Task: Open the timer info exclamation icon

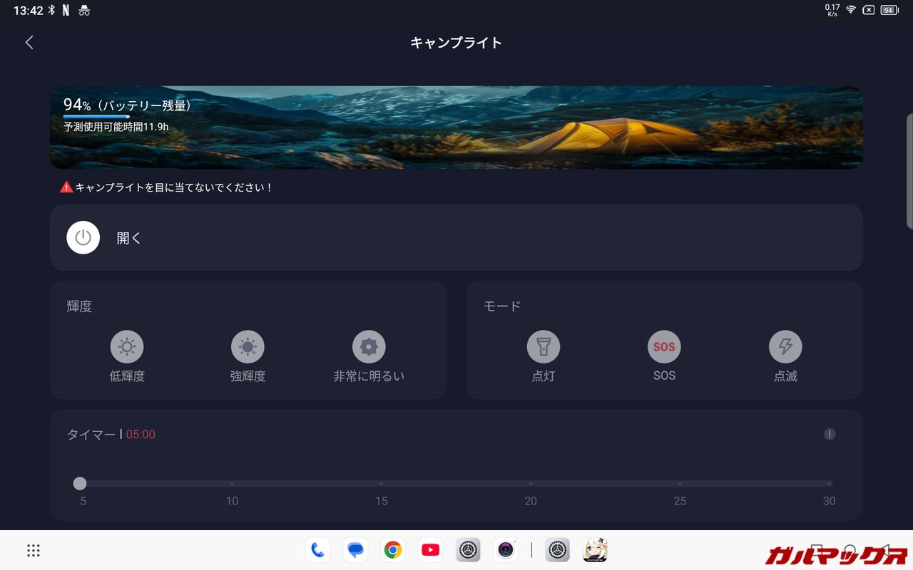Action: click(x=830, y=435)
